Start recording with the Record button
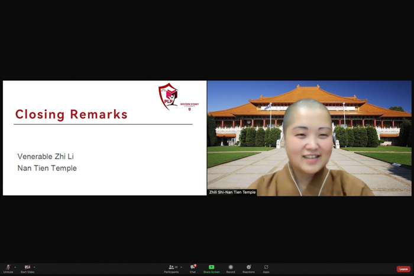The image size is (414, 276). [x=231, y=269]
